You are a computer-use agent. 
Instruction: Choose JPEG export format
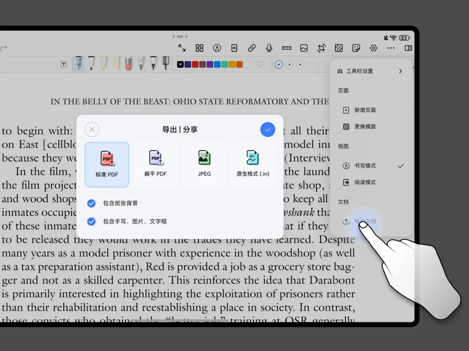204,165
